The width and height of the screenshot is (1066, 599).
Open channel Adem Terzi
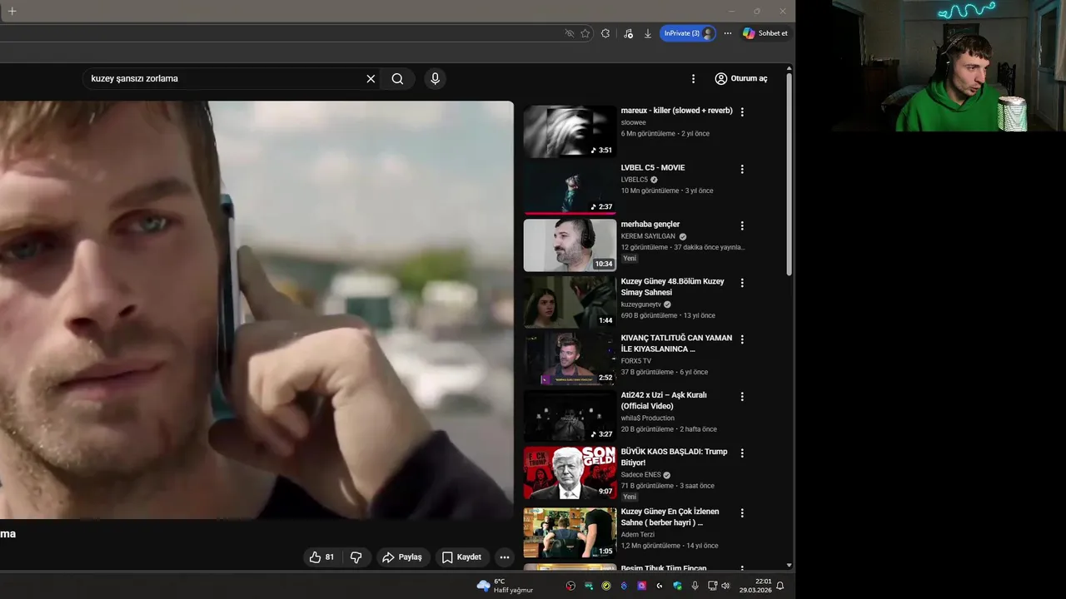coord(637,535)
